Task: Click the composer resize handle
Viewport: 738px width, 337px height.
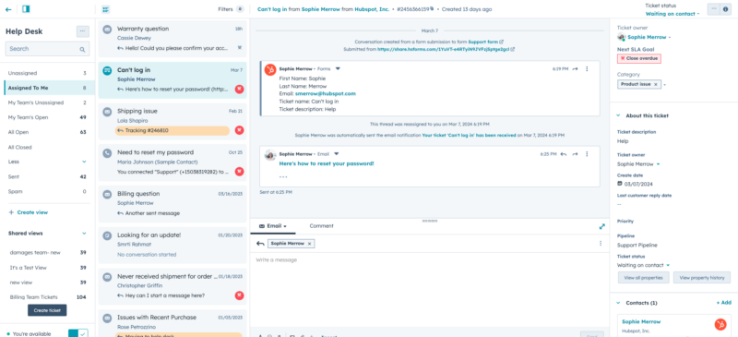Action: tap(429, 221)
